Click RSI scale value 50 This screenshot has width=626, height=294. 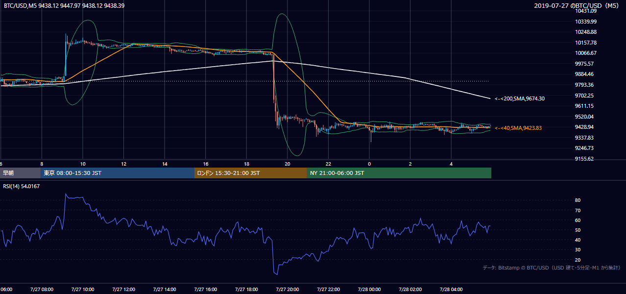578,230
